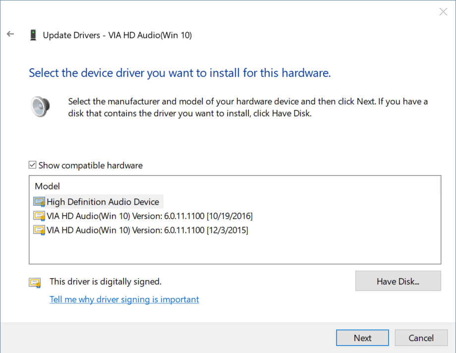Click the driver icon beside the 10/19/2016 entry
The width and height of the screenshot is (456, 353).
tap(39, 216)
